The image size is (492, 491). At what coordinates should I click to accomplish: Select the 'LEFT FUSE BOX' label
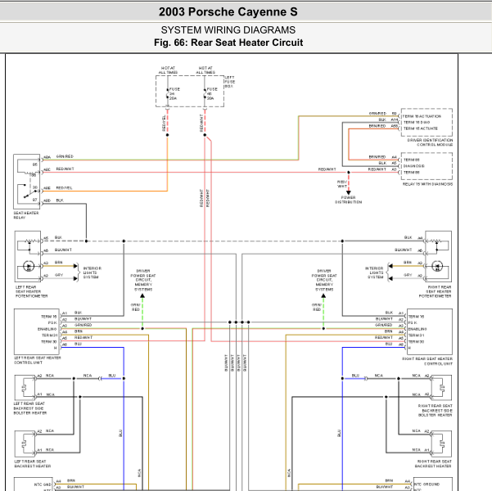pos(230,82)
